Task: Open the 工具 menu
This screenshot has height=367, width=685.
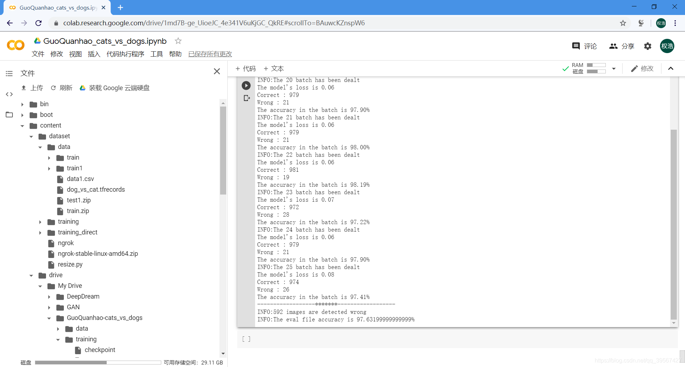Action: (157, 54)
